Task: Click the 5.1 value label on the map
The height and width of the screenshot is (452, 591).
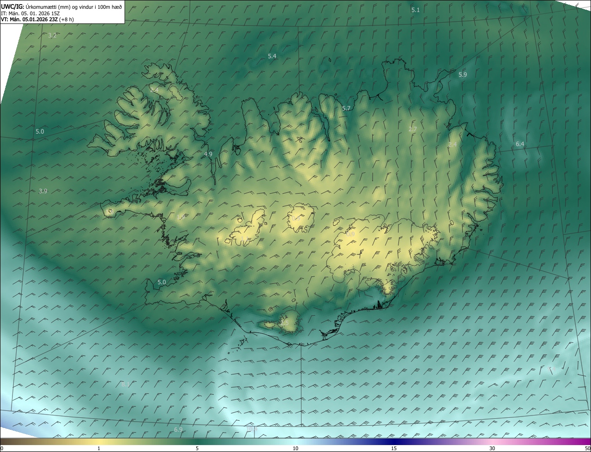Action: [416, 10]
